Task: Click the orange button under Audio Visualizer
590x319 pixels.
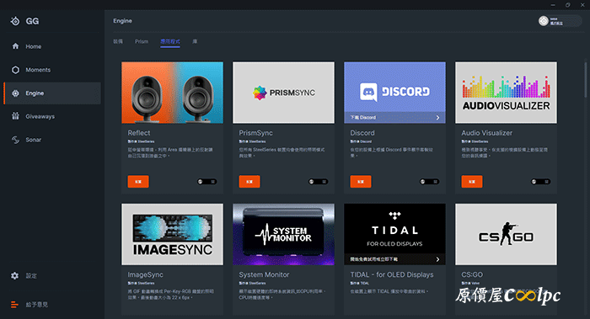Action: click(x=472, y=182)
